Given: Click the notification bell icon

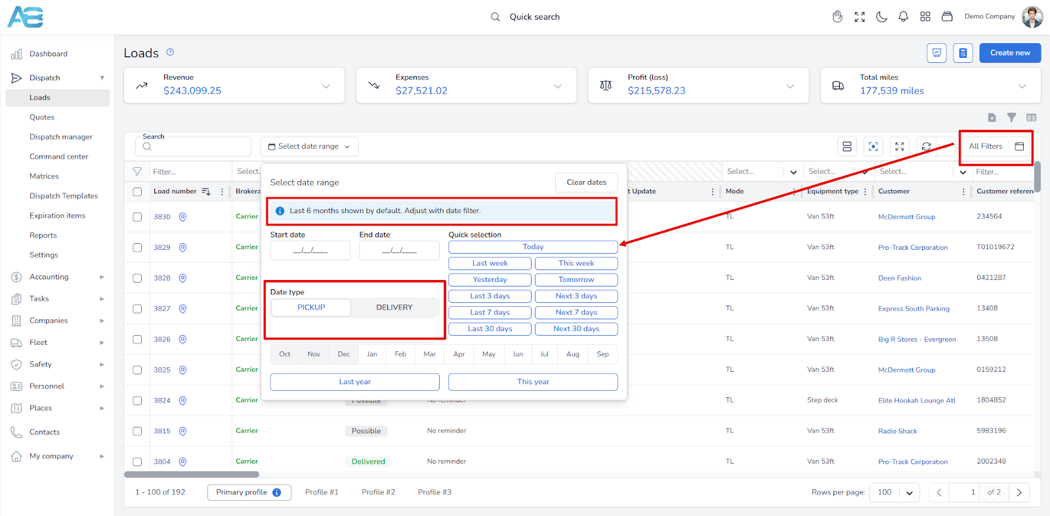Looking at the screenshot, I should pos(903,17).
